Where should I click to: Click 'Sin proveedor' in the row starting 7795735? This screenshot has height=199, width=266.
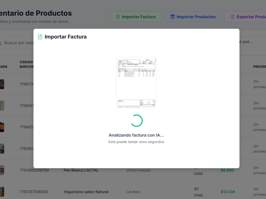[260, 84]
